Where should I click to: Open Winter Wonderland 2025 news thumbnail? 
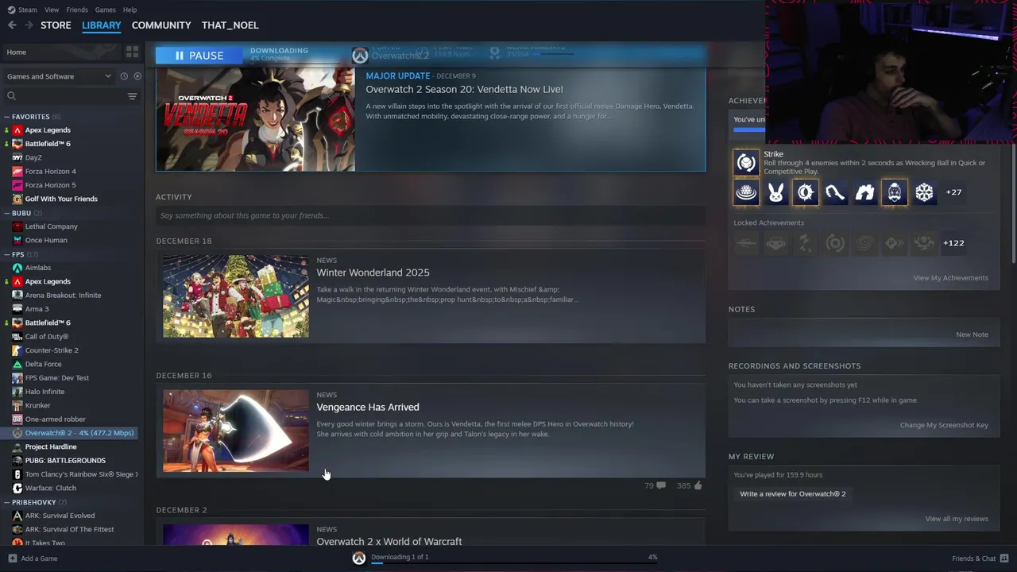click(x=236, y=296)
